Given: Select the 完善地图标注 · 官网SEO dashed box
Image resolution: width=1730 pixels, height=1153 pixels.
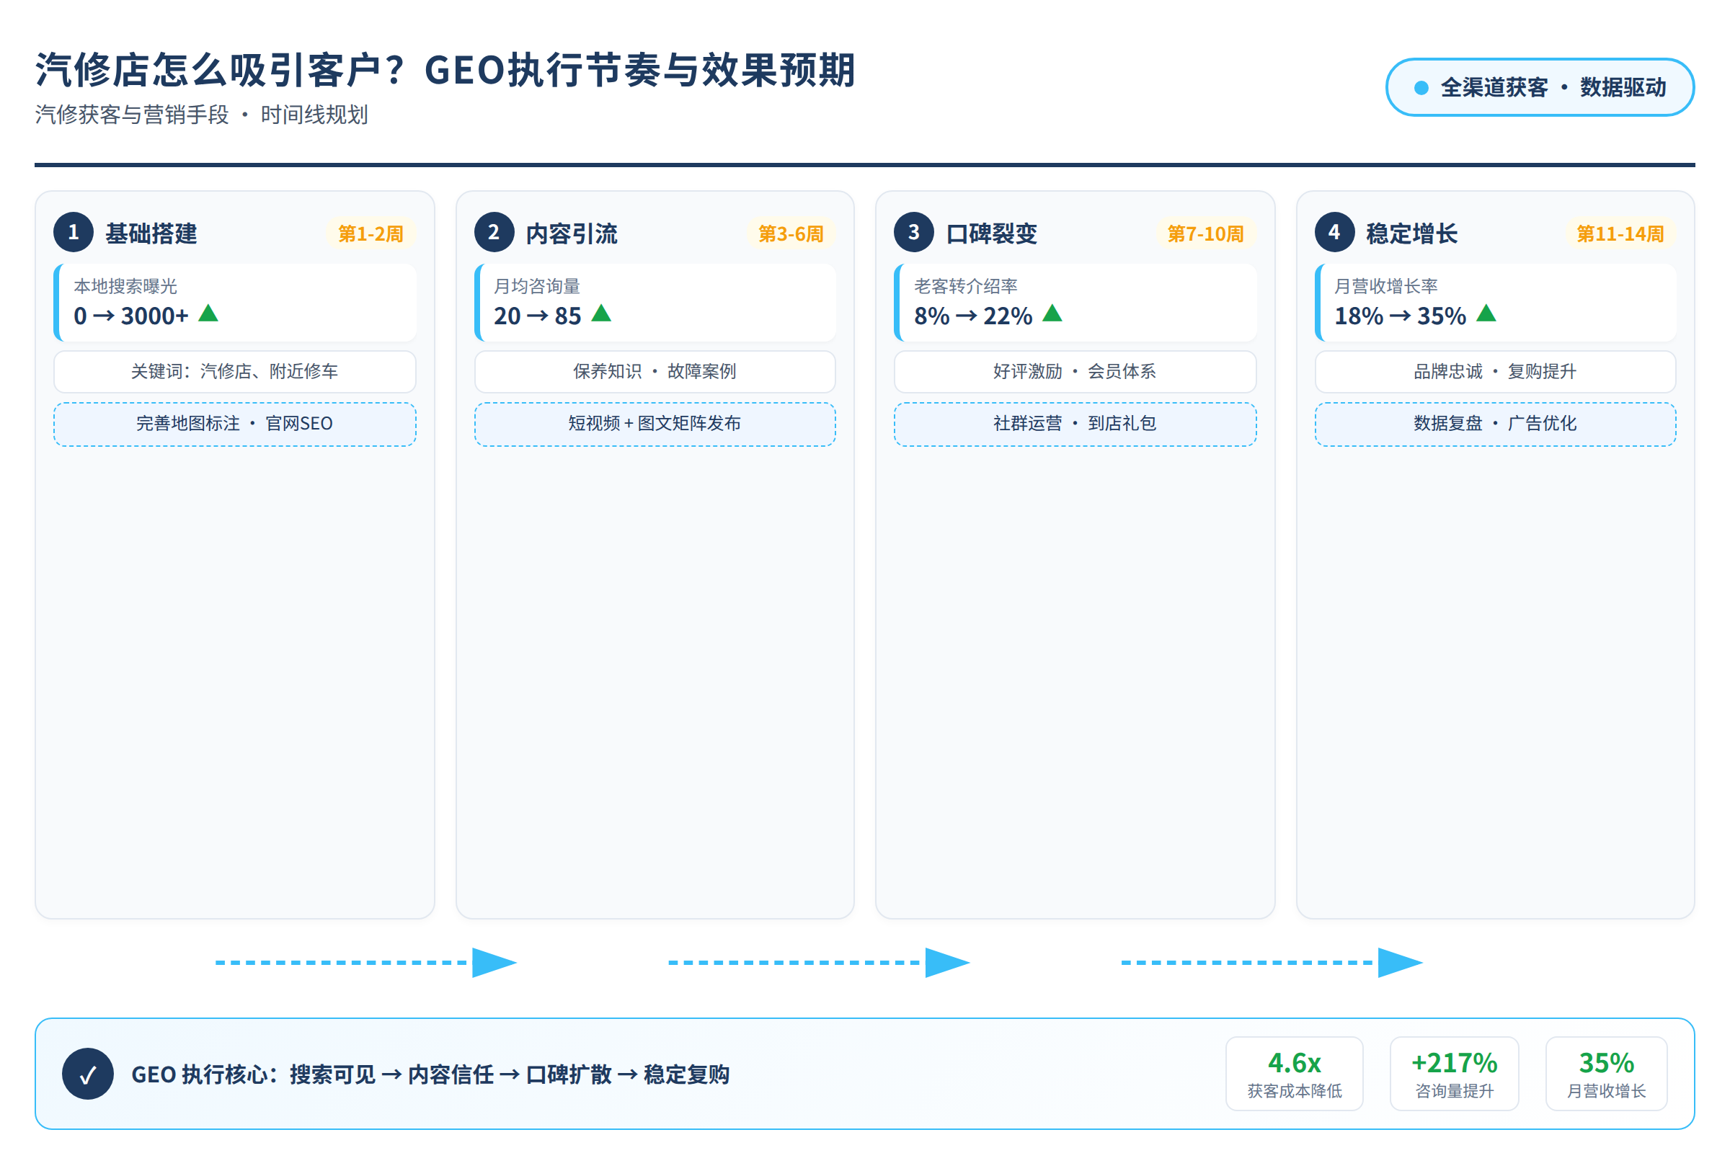Looking at the screenshot, I should [235, 424].
